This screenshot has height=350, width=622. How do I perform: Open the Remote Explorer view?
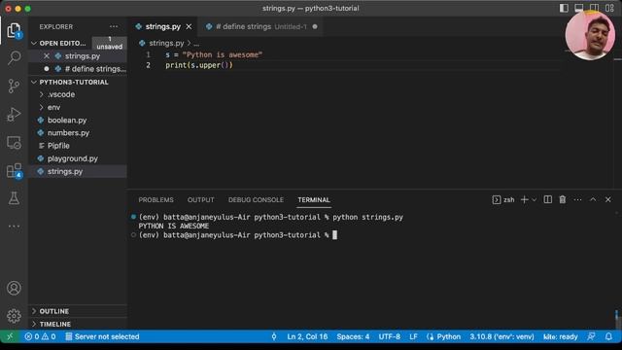pos(14,143)
